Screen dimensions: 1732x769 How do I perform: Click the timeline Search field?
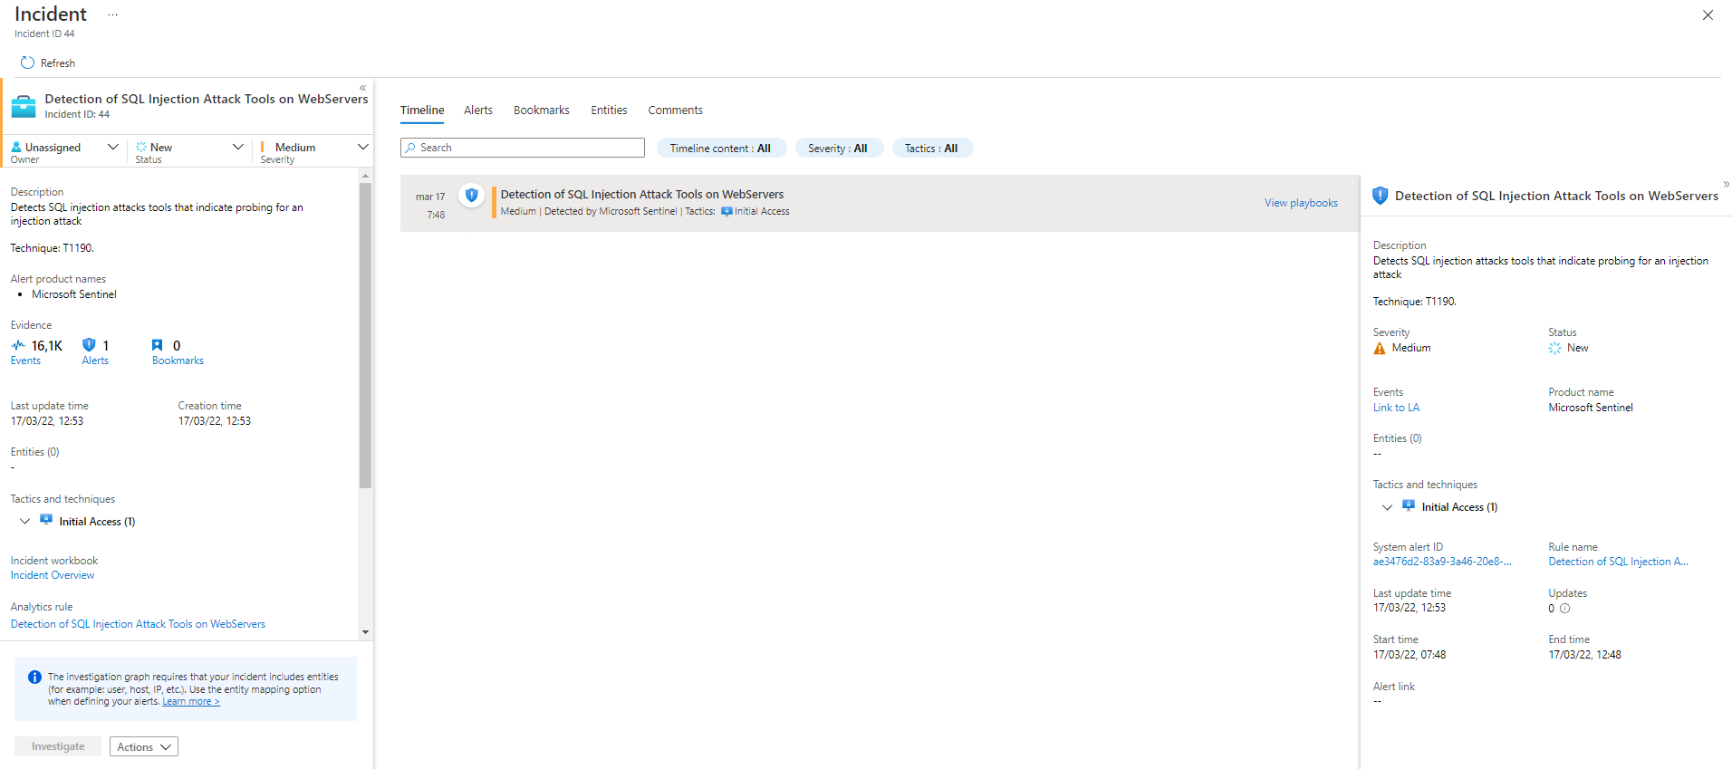point(523,148)
